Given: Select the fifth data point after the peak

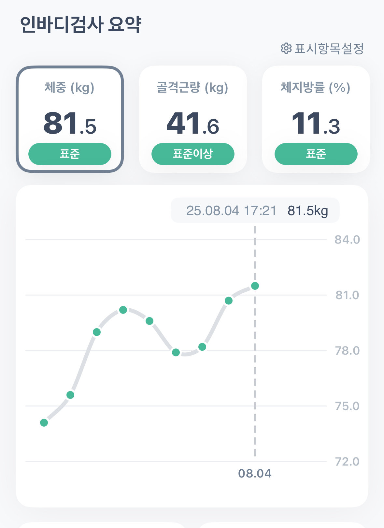Looking at the screenshot, I should click(149, 321).
